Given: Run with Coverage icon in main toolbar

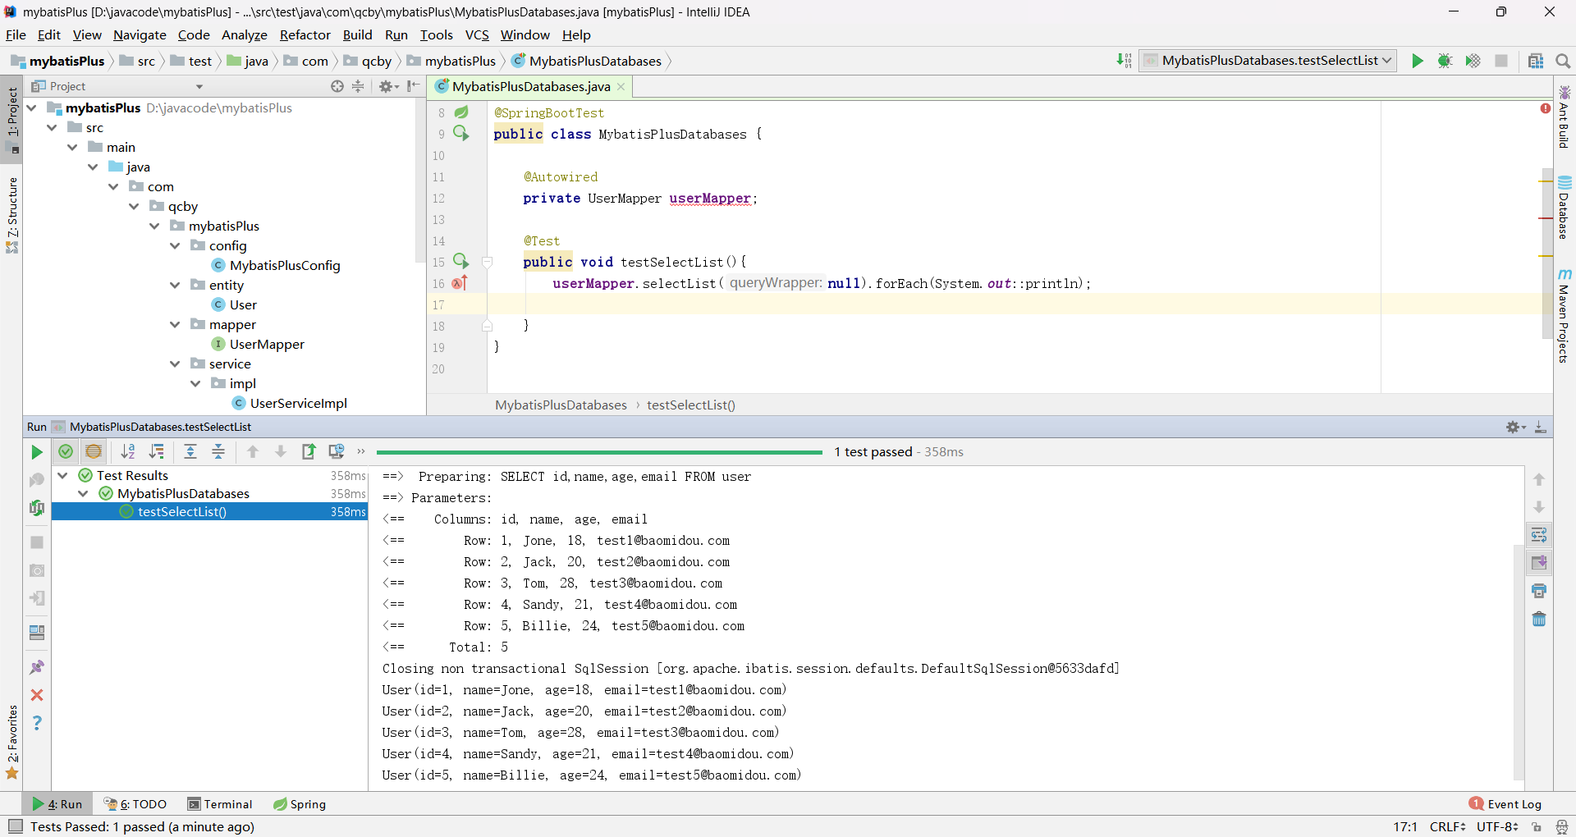Looking at the screenshot, I should pyautogui.click(x=1473, y=61).
